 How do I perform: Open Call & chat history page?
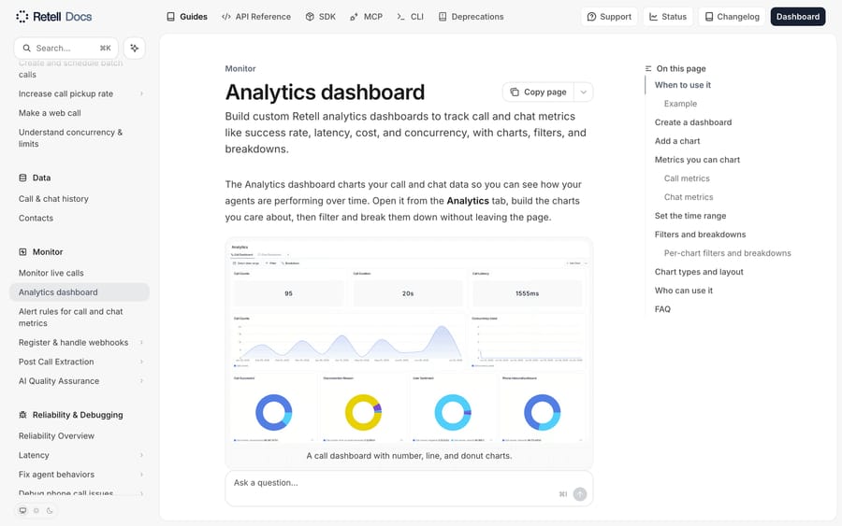53,199
